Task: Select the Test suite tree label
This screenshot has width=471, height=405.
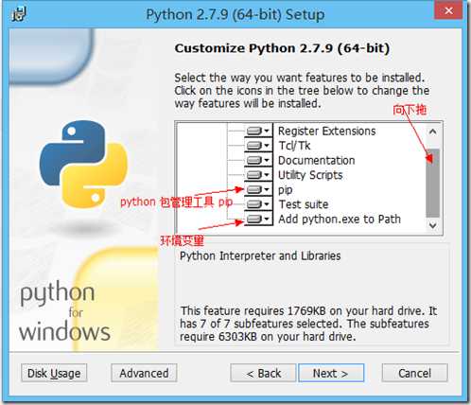Action: click(304, 204)
